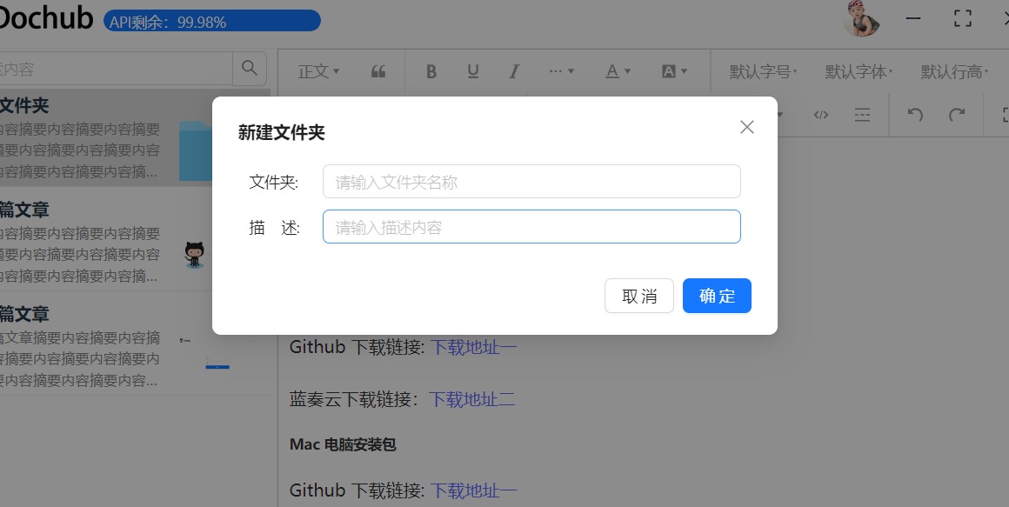Insert code block with the </> icon
Screen dimensions: 1009x507
820,115
